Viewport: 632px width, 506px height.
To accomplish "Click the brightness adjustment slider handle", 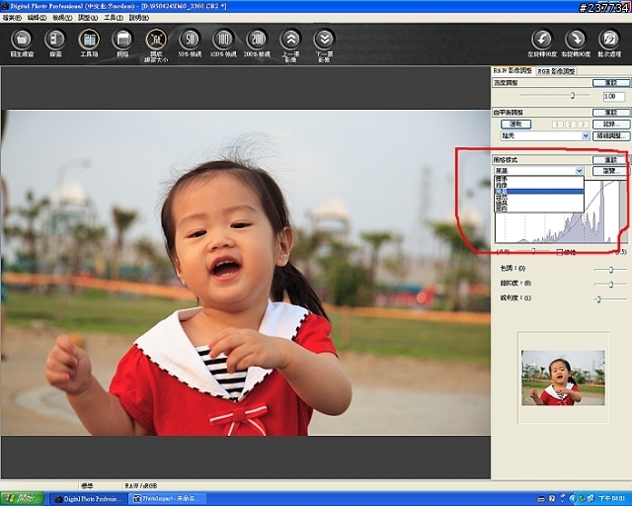I will (x=572, y=96).
